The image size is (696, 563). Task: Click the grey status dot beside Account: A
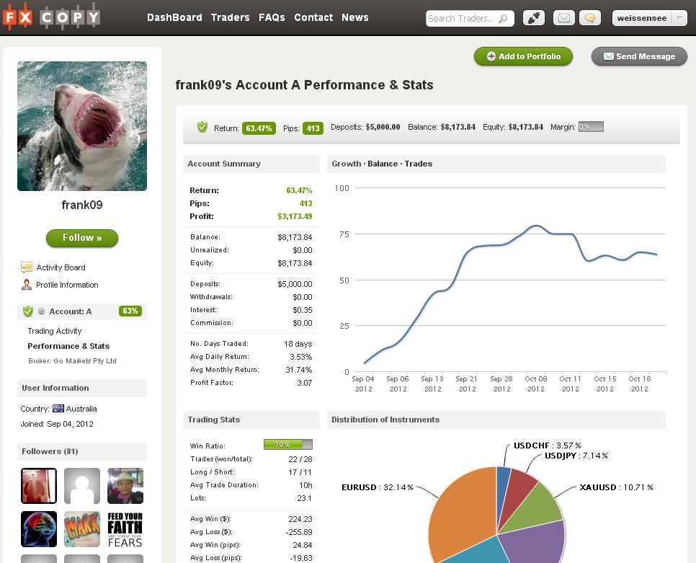click(x=42, y=311)
